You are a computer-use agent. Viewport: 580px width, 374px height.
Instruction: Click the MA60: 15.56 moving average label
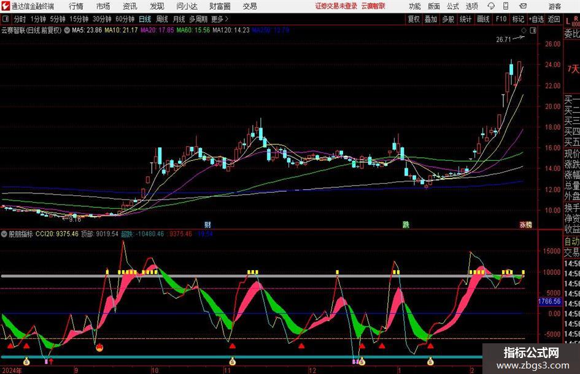[x=193, y=30]
